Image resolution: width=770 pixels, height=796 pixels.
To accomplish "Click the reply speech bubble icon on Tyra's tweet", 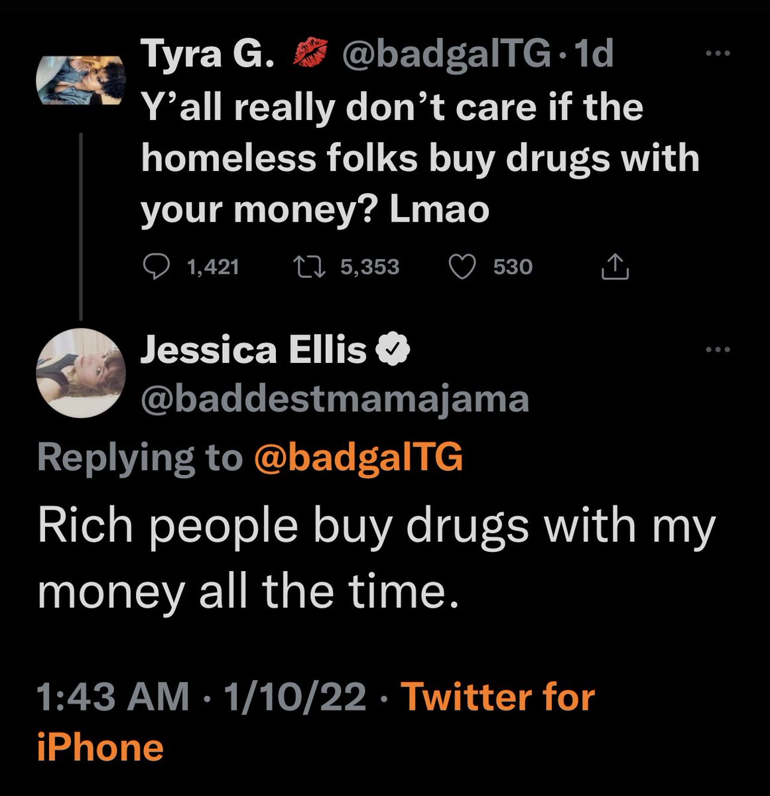I will point(155,267).
